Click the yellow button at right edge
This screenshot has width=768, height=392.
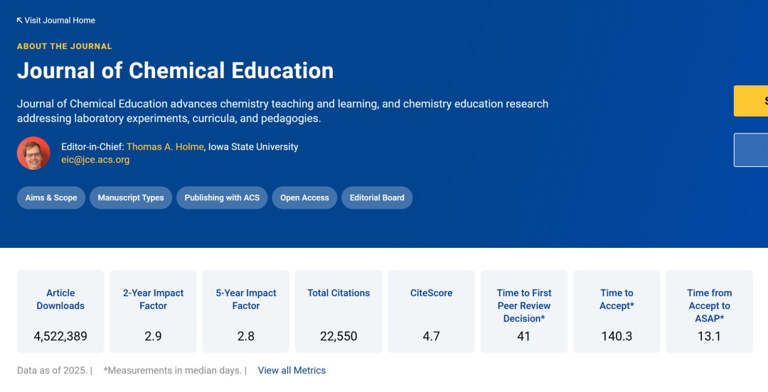click(751, 101)
